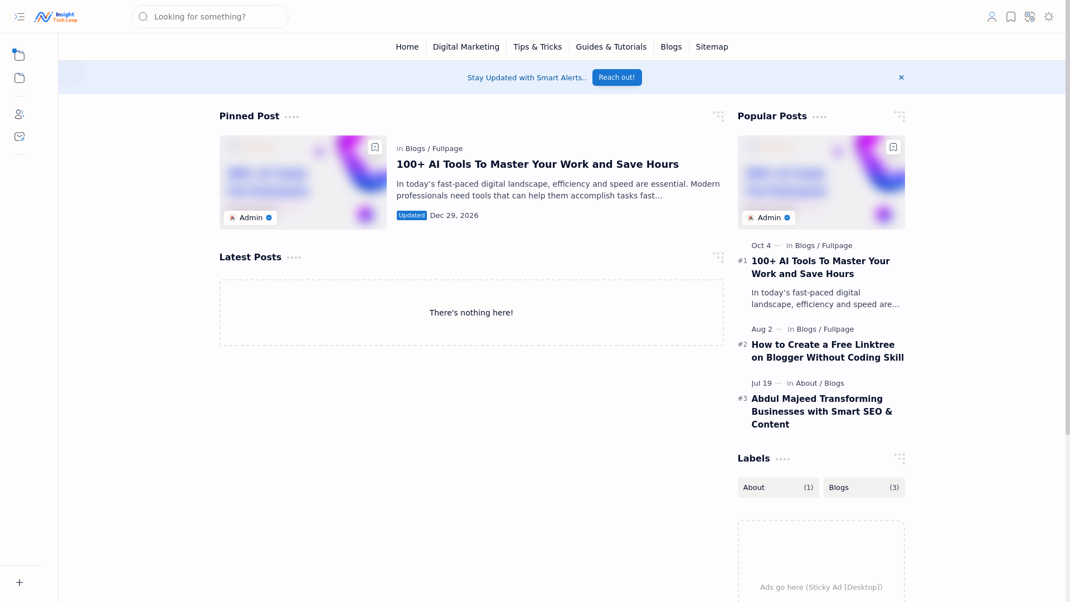Open the users icon in sidebar
The height and width of the screenshot is (602, 1070).
20,114
